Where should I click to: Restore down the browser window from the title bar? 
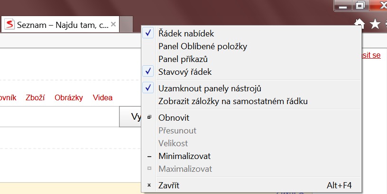click(360, 6)
